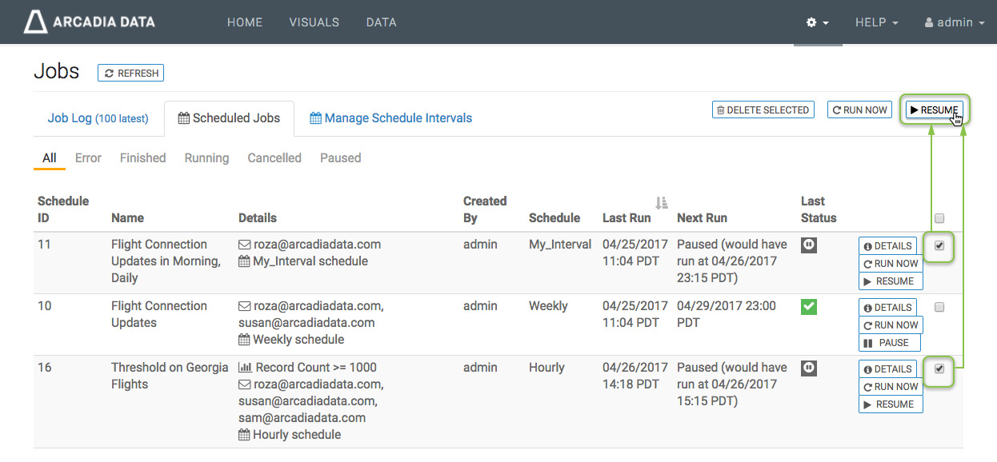This screenshot has width=997, height=462.
Task: Open the Manage Schedule Intervals tab
Action: (x=391, y=118)
